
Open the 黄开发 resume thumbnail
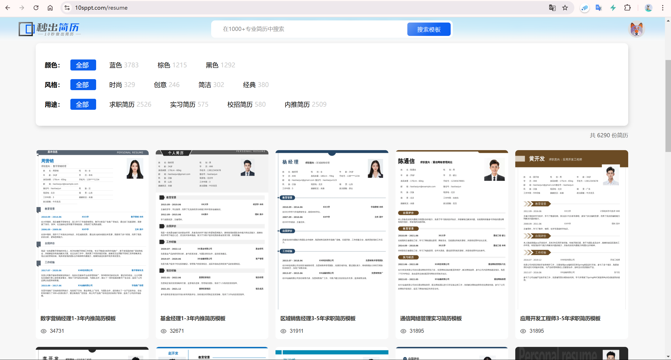572,230
